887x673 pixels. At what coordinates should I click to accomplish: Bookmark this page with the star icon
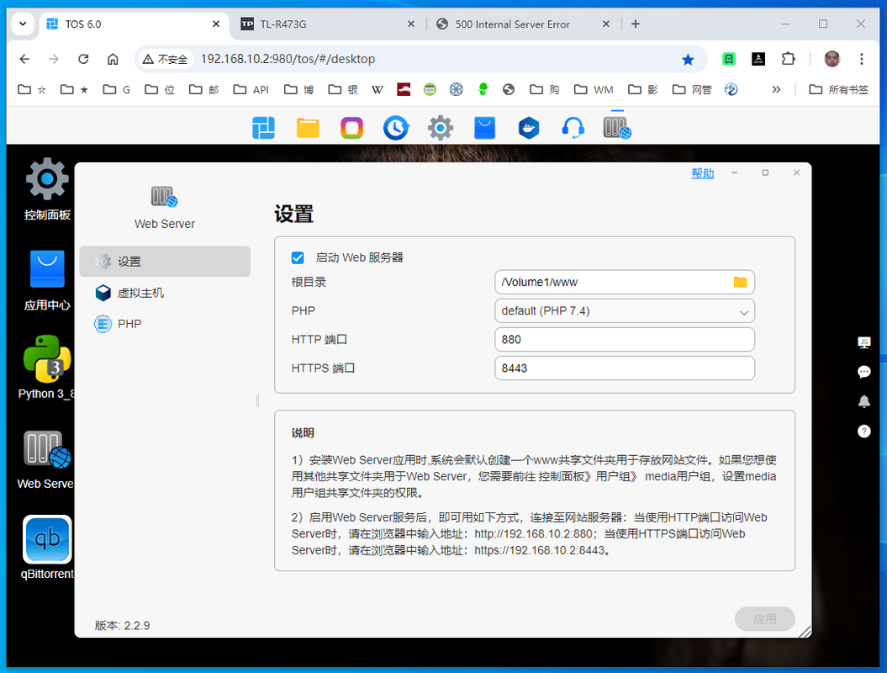(688, 60)
